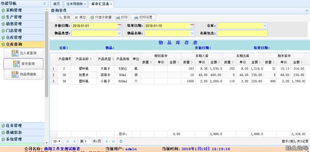Screen dimensions: 310x152
Task: Click the 打印 print button
Action: 122,17
